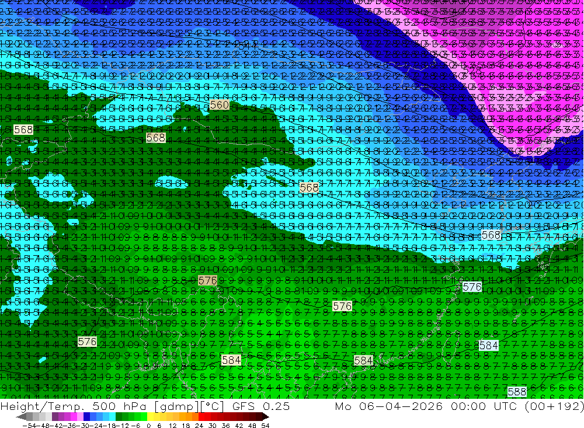
Task: Click the gray left arrow end of legend
Action: pos(21,417)
